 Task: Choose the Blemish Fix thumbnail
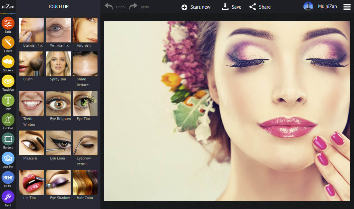pyautogui.click(x=32, y=30)
